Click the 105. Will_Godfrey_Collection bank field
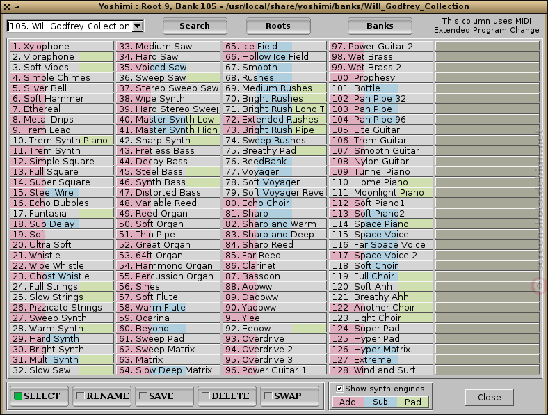548x415 pixels. point(70,26)
